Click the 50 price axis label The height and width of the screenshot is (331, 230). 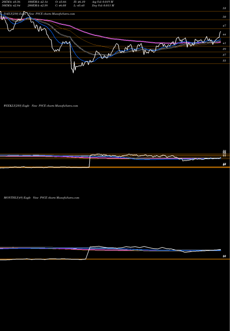(224, 17)
